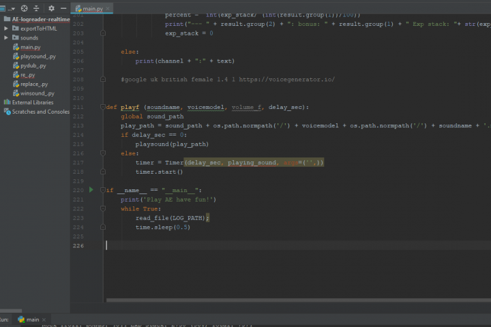Click the 'Play AE have fun!' string
Viewport: 491px width, 327px height.
click(x=178, y=200)
